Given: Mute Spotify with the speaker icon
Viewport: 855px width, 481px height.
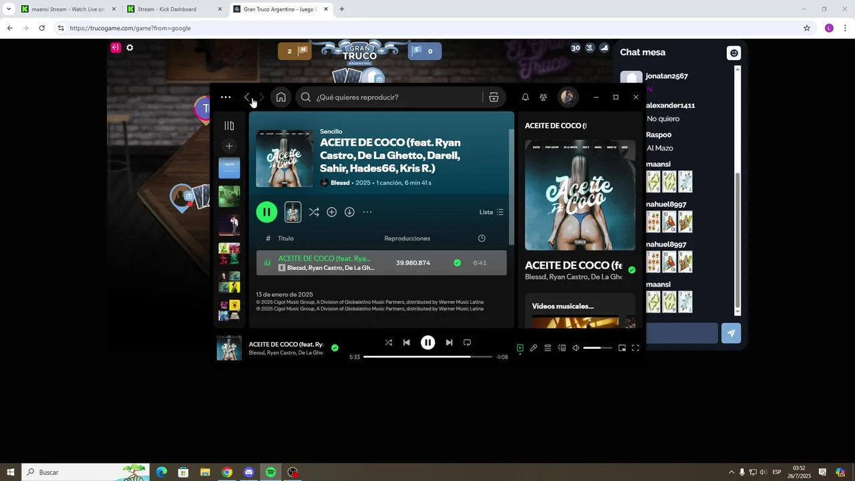Looking at the screenshot, I should click(576, 348).
